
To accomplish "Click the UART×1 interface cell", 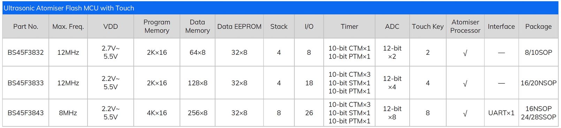I will click(x=501, y=113).
